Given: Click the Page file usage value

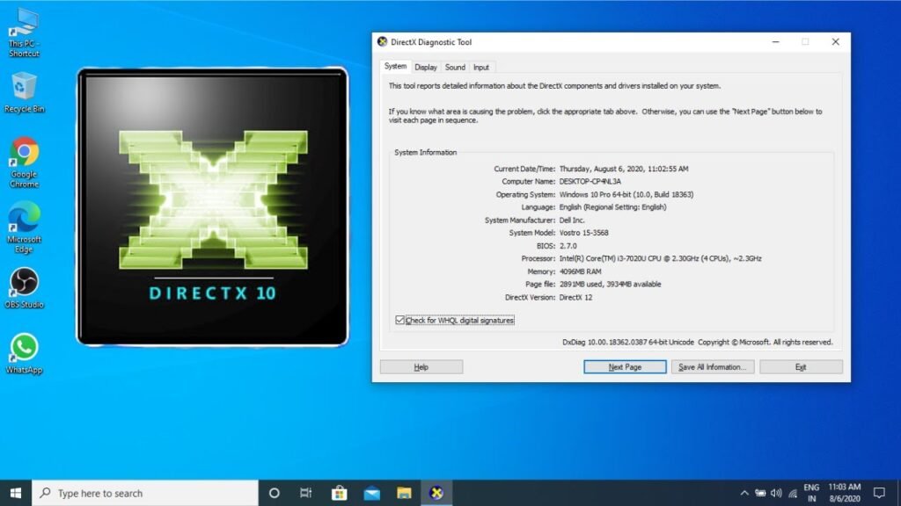Looking at the screenshot, I should pyautogui.click(x=611, y=284).
